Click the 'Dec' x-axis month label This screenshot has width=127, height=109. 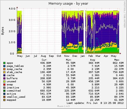pos(75,56)
